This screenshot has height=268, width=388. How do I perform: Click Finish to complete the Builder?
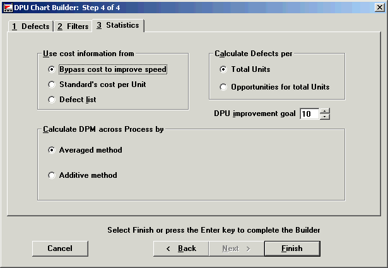pyautogui.click(x=291, y=248)
